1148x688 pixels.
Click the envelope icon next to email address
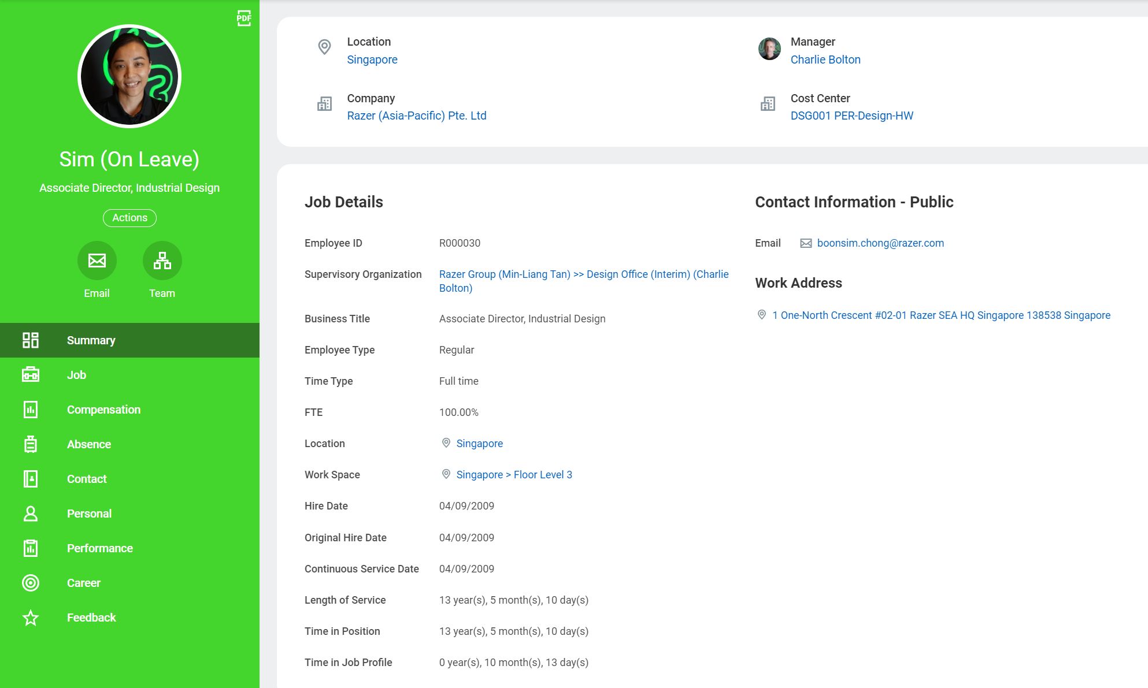pos(806,243)
